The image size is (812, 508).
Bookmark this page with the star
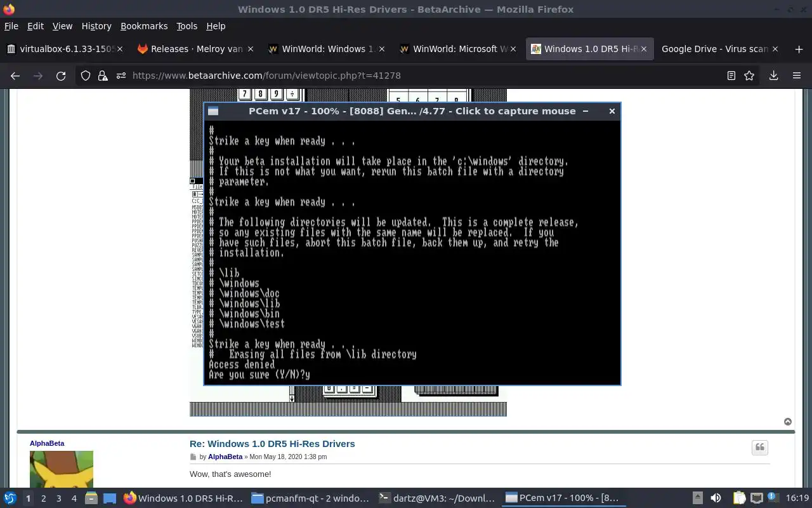[x=749, y=76]
